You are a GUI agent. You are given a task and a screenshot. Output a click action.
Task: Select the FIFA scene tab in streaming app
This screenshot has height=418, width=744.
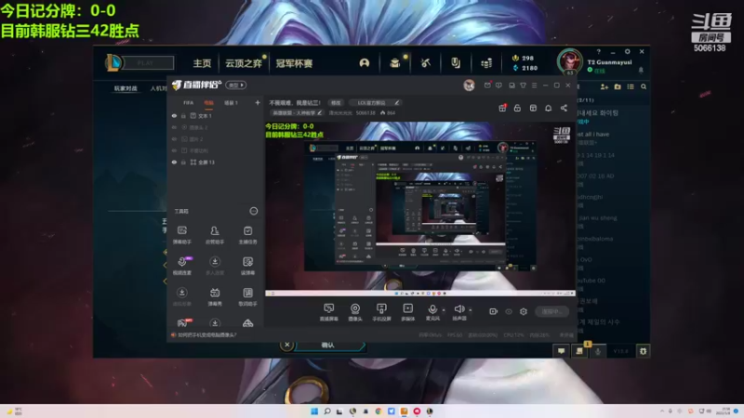189,103
